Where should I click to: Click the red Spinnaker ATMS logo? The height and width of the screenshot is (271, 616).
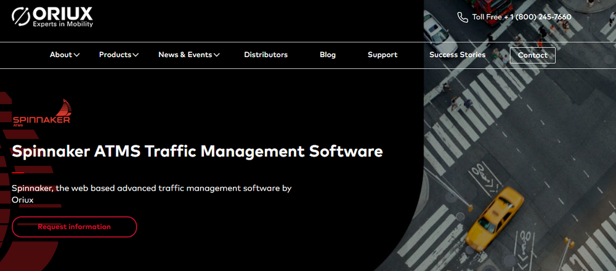point(42,113)
